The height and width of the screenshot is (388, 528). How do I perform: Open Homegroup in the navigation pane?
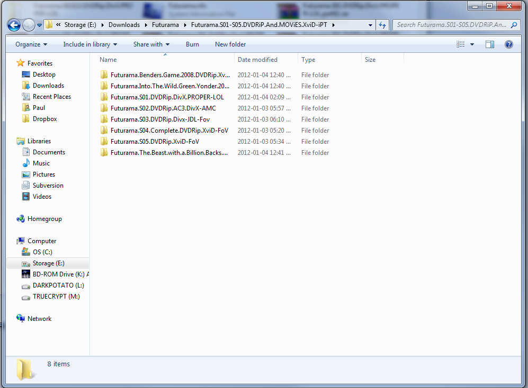coord(44,218)
